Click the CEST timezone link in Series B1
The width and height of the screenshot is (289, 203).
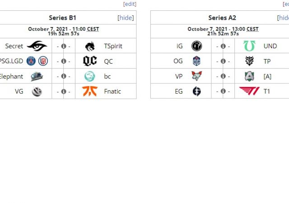click(93, 29)
